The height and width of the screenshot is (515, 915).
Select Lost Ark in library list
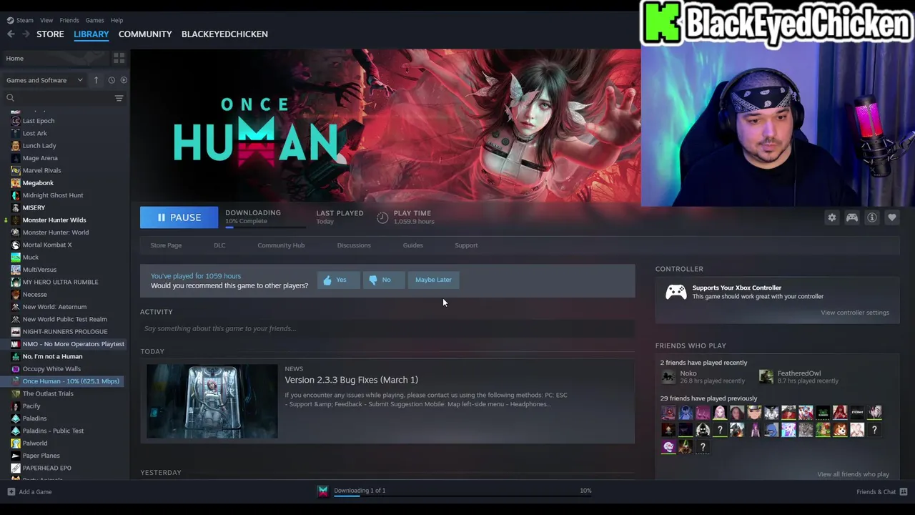click(x=34, y=133)
